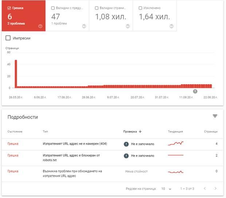Click the Подробности heading
Screen dimensions: 226x198
coord(23,117)
